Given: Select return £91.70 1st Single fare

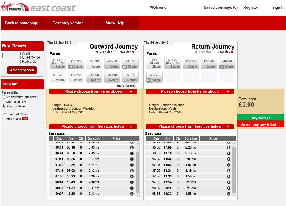Looking at the screenshot, I should click(154, 77).
